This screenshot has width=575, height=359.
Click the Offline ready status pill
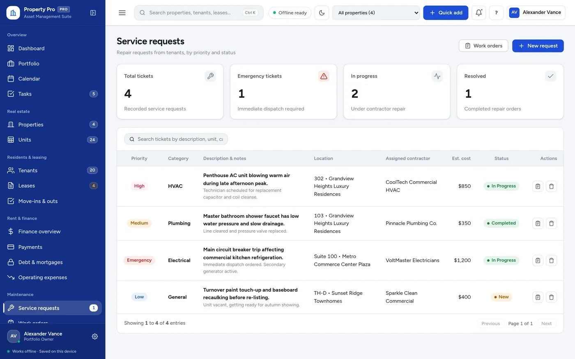click(x=290, y=13)
